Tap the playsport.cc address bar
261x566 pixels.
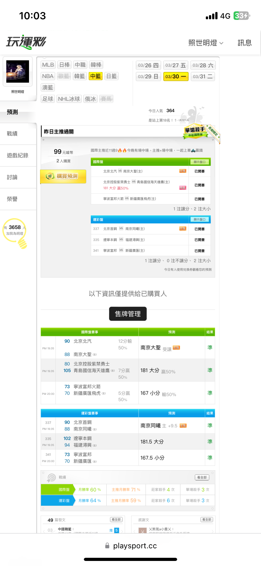(130, 546)
